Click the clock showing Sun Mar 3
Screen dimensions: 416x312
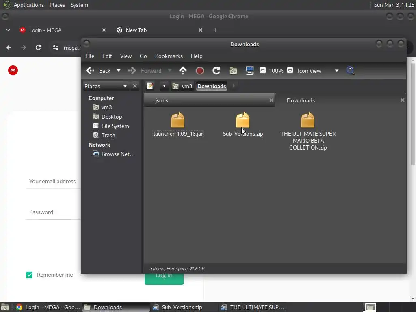[x=394, y=5]
